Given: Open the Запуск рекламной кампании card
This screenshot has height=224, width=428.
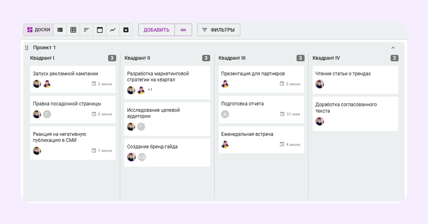Looking at the screenshot, I should coord(65,74).
